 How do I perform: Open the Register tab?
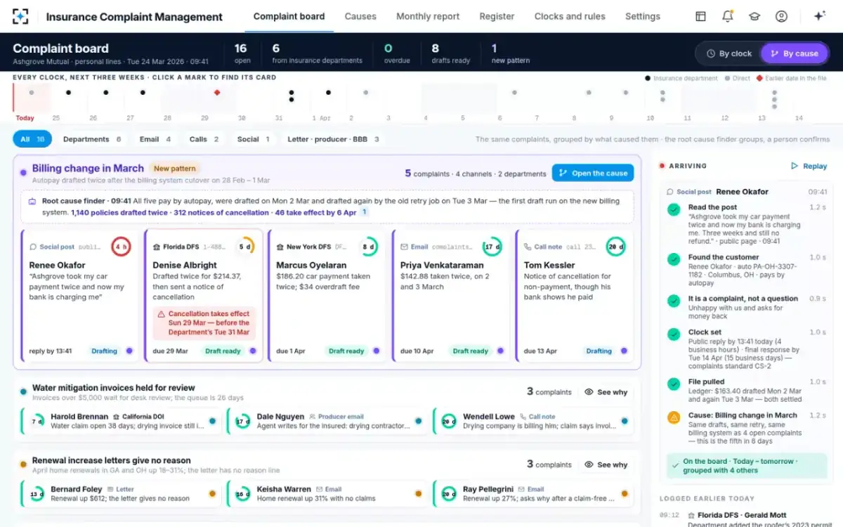tap(497, 16)
